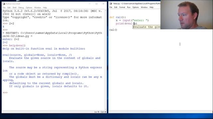
Task: Click the 'print(eval(x)' line in editor
Action: [126, 23]
